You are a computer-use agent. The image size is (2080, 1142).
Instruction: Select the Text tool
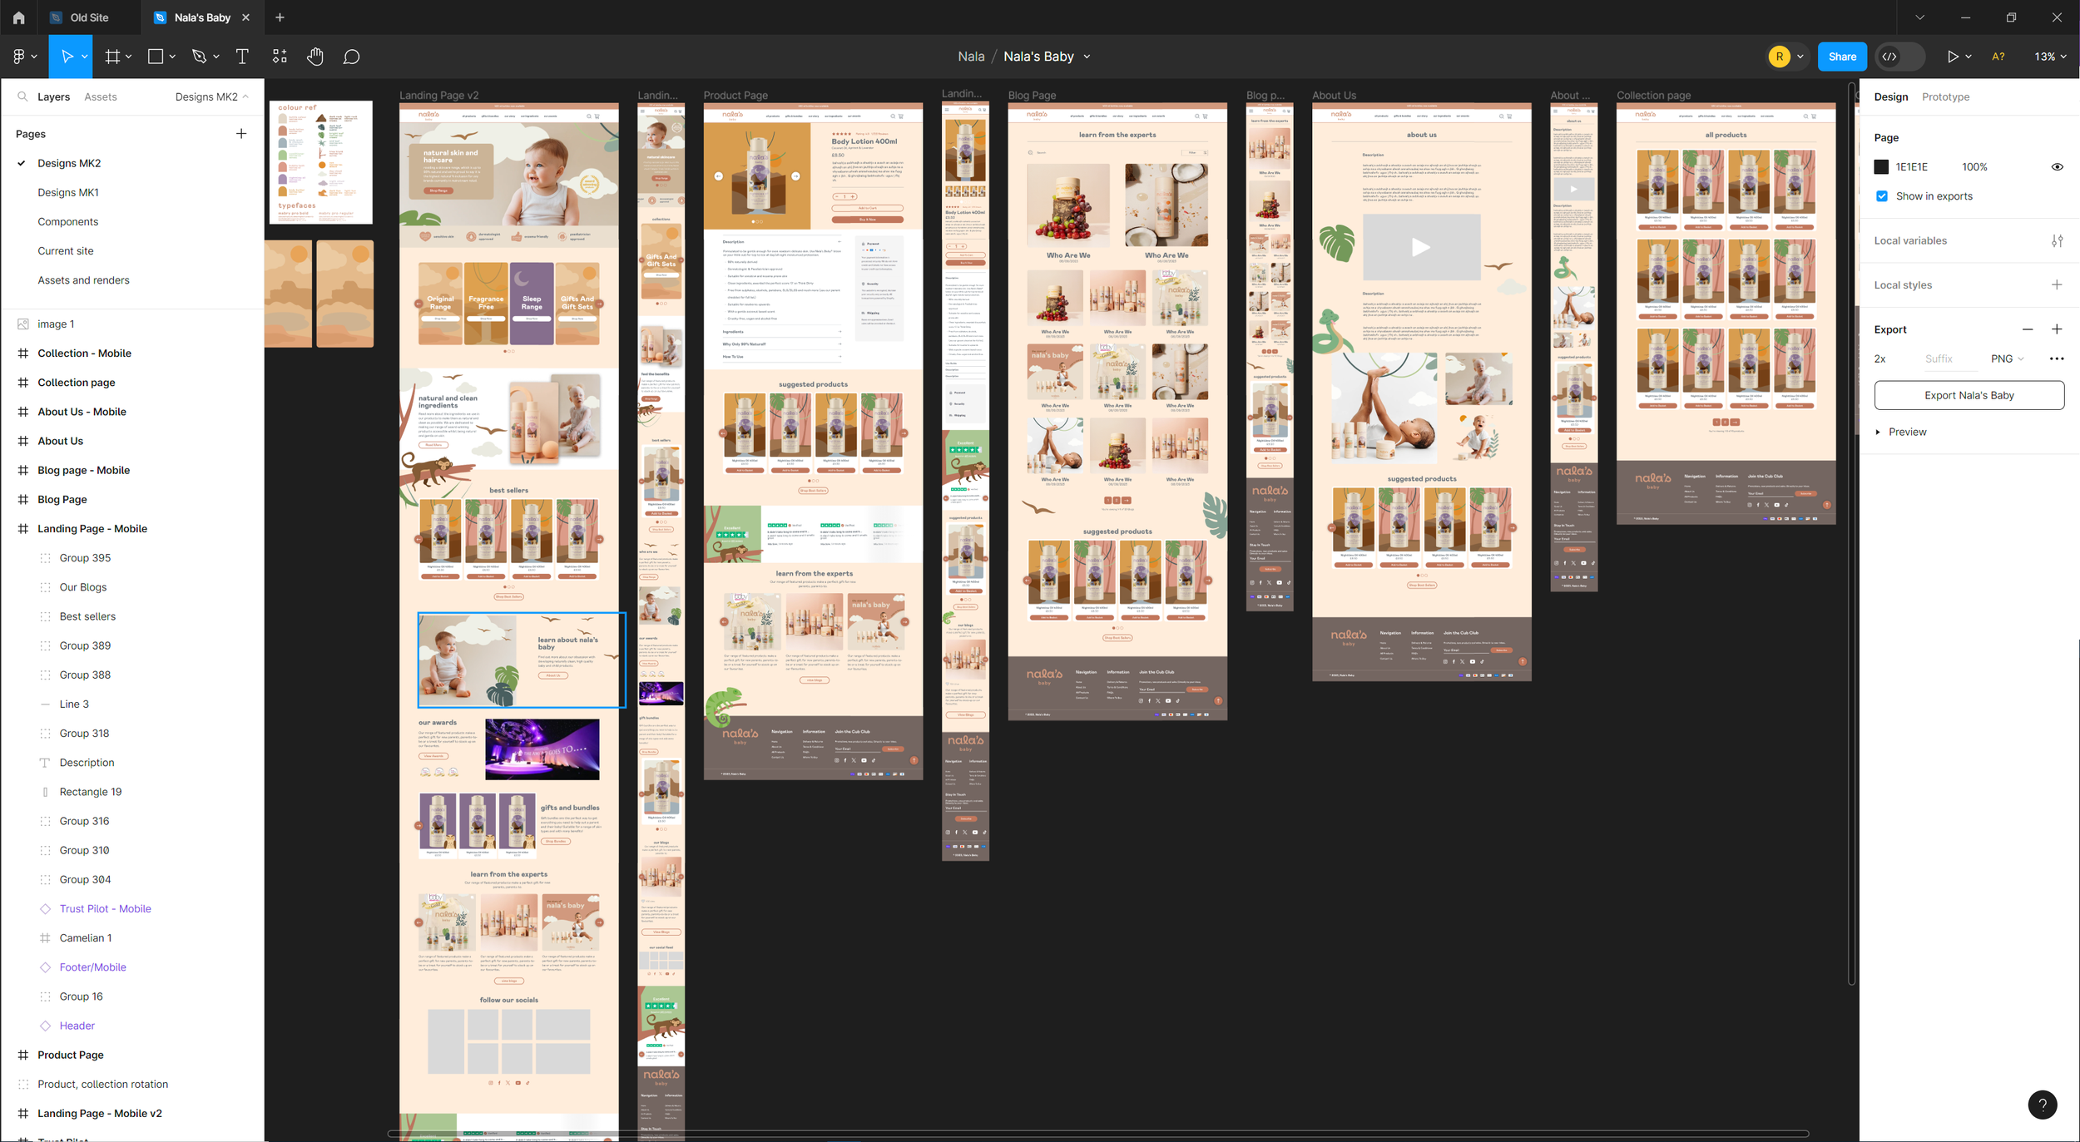(x=242, y=57)
